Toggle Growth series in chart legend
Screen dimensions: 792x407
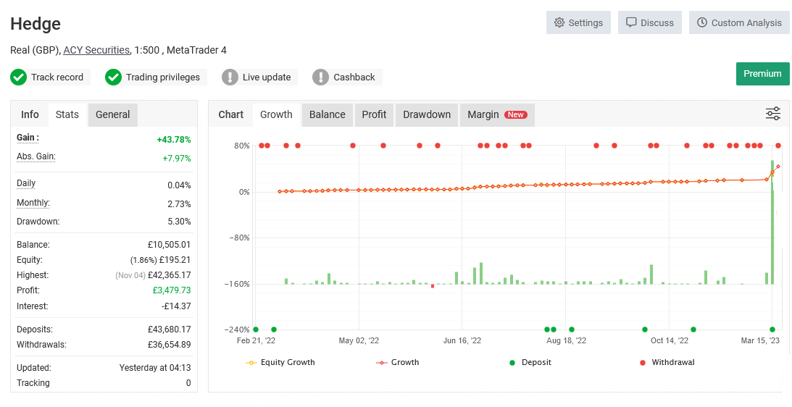pos(397,362)
